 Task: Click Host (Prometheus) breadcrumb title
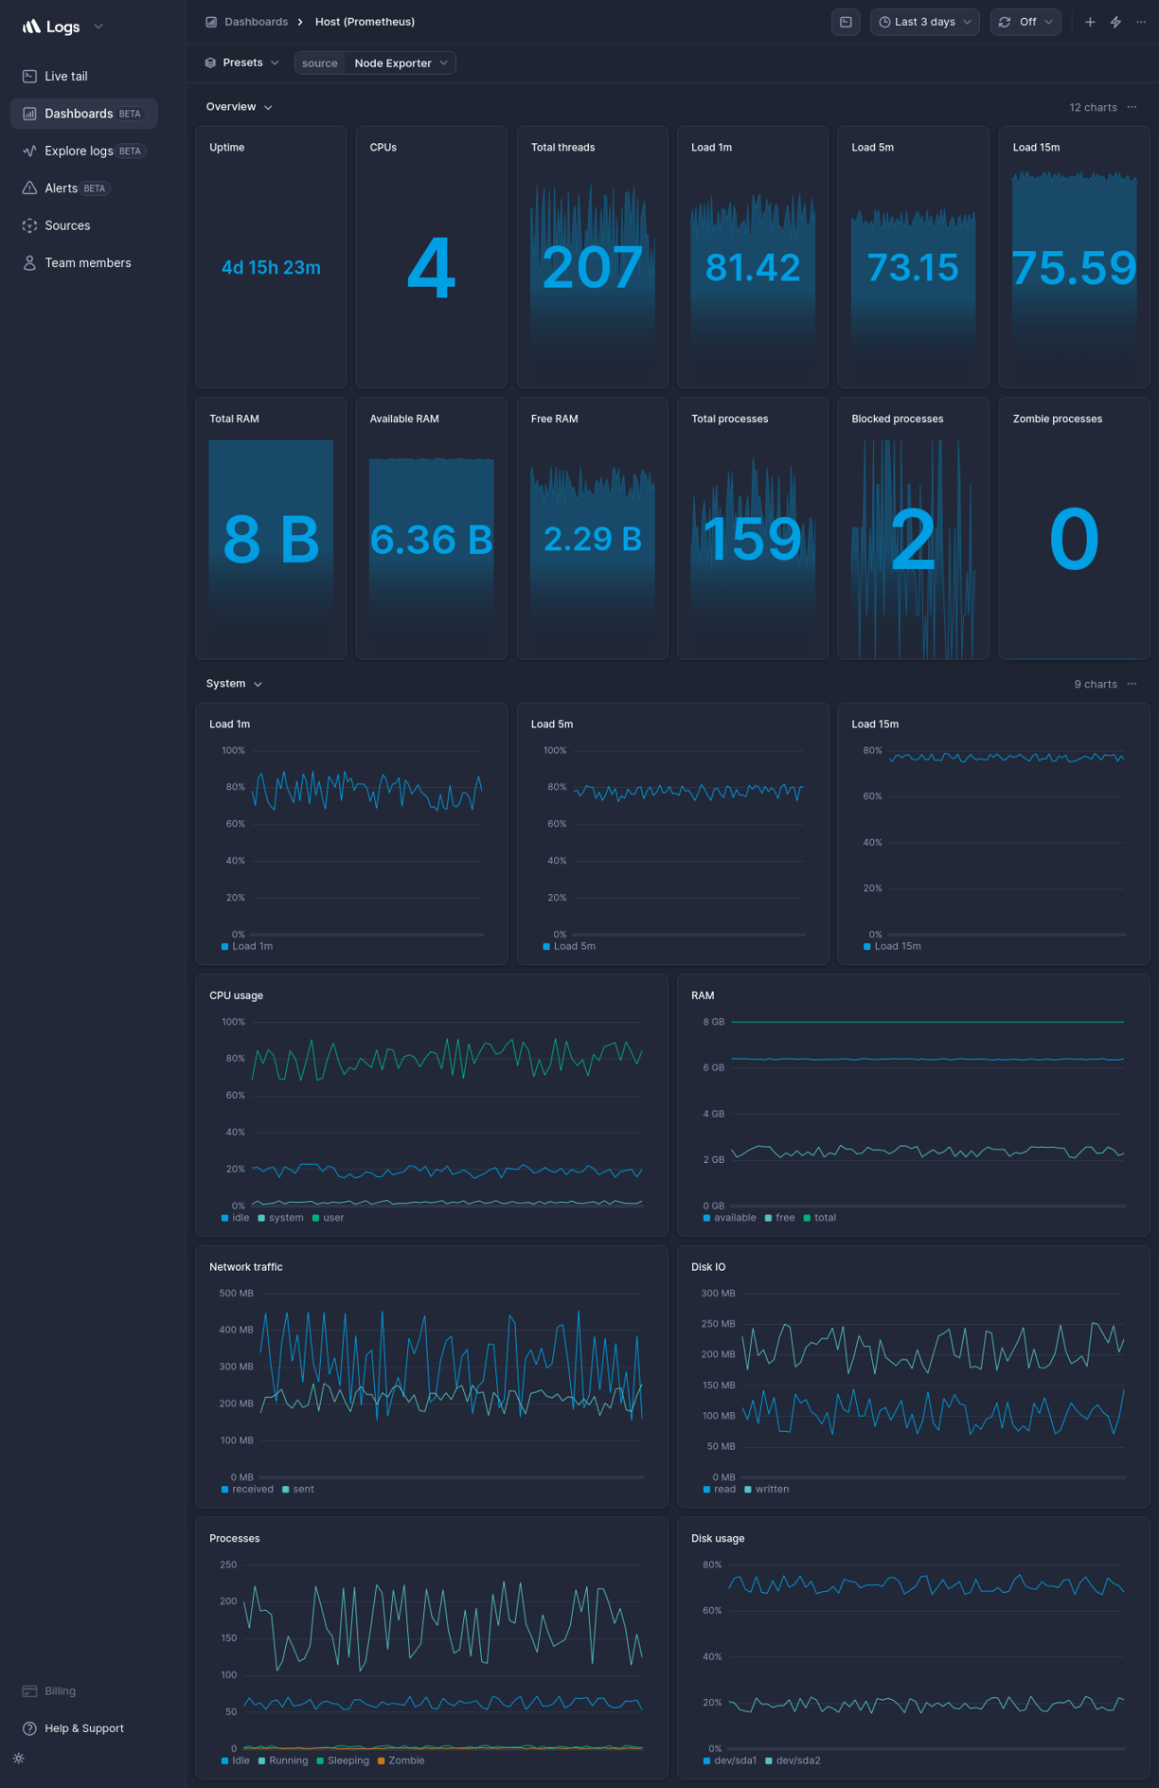(365, 22)
